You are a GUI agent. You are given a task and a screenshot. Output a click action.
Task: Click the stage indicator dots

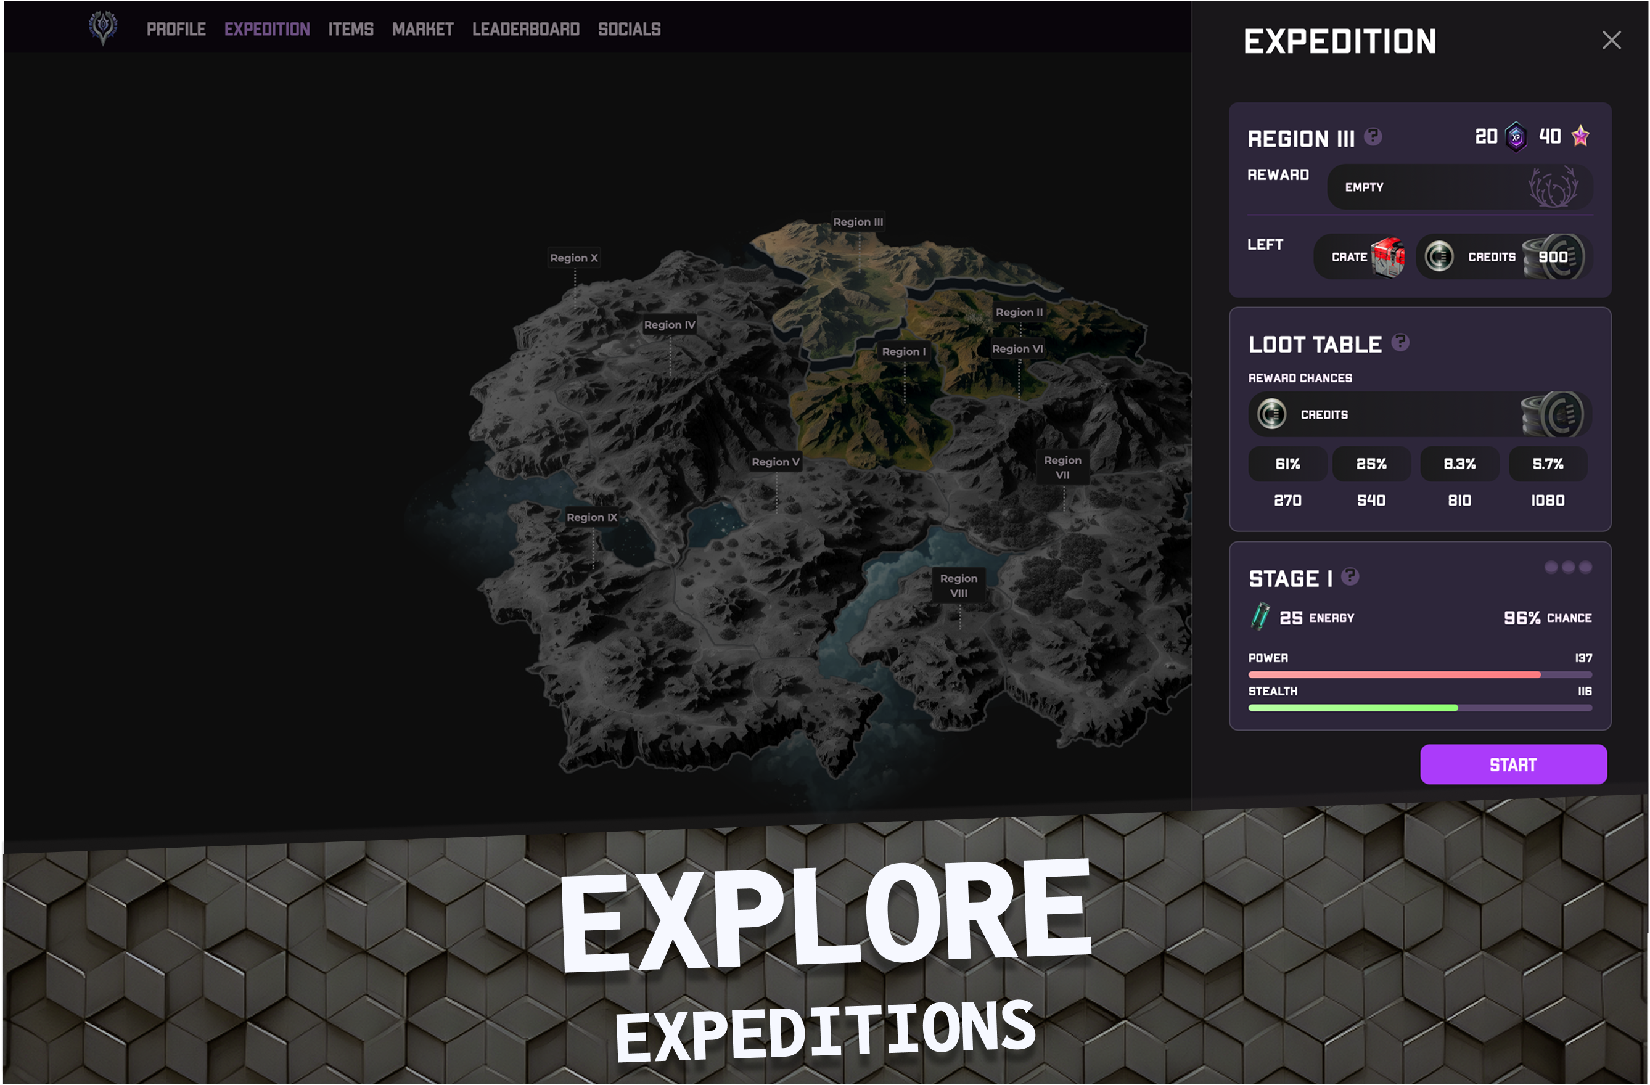tap(1567, 567)
